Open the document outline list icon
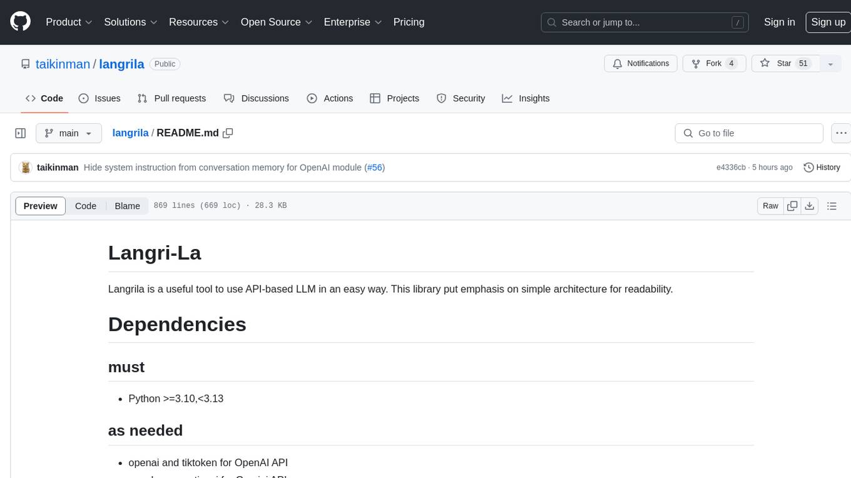The image size is (851, 478). pyautogui.click(x=832, y=206)
